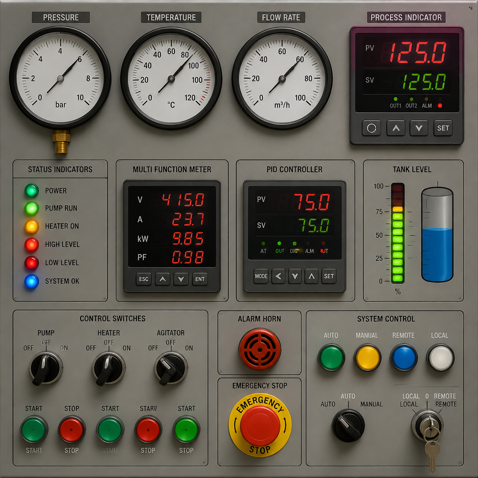Push the second red pushbutton in Control Switches

(x=148, y=430)
